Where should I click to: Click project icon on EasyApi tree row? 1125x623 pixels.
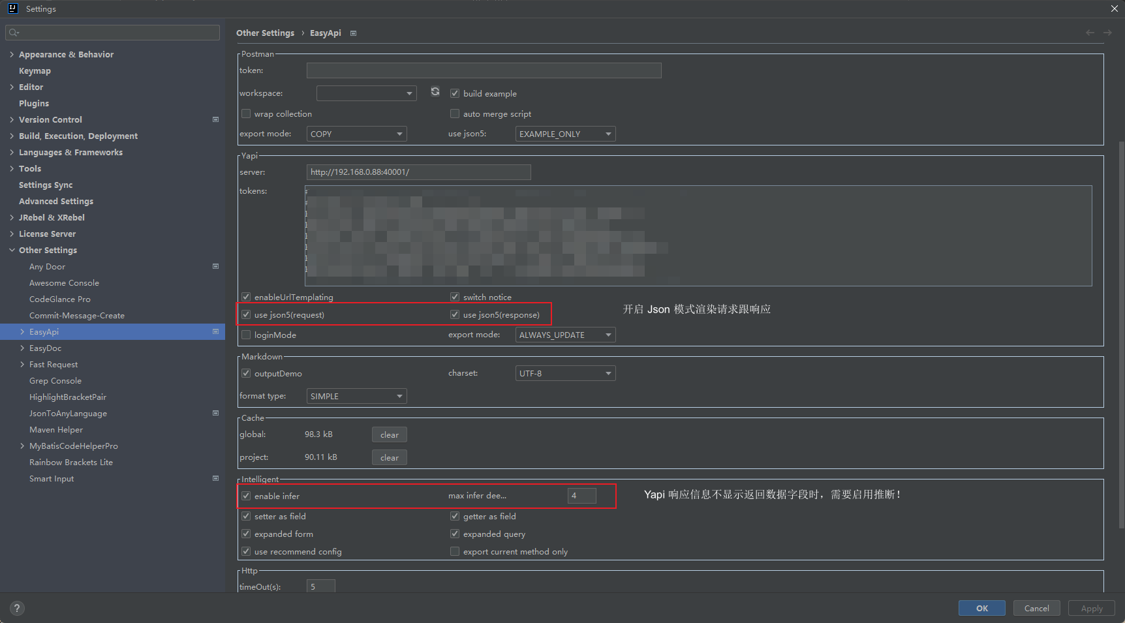coord(215,331)
